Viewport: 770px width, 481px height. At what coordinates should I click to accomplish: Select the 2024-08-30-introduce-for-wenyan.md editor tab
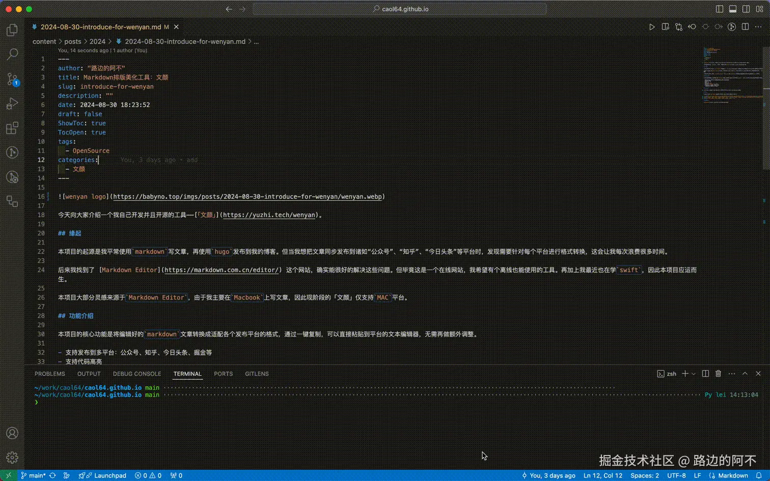101,27
